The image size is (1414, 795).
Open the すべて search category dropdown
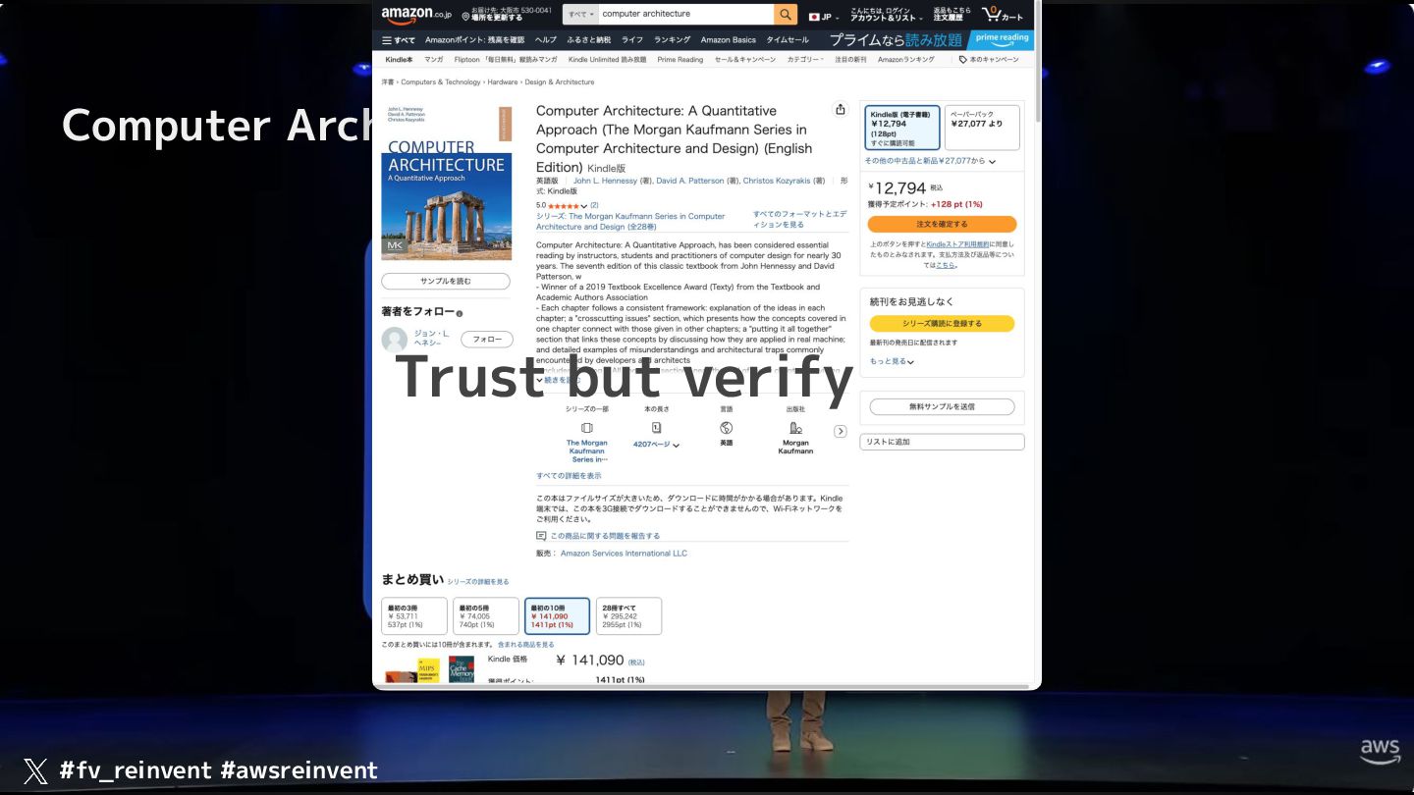coord(579,15)
